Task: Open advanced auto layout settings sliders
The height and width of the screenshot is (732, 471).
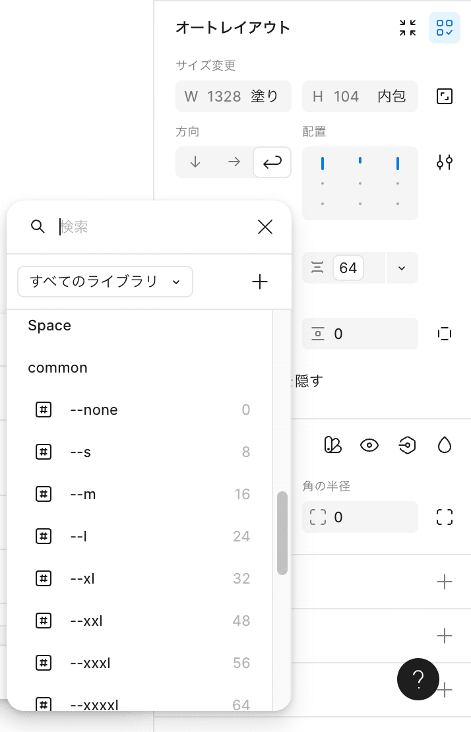Action: click(445, 162)
